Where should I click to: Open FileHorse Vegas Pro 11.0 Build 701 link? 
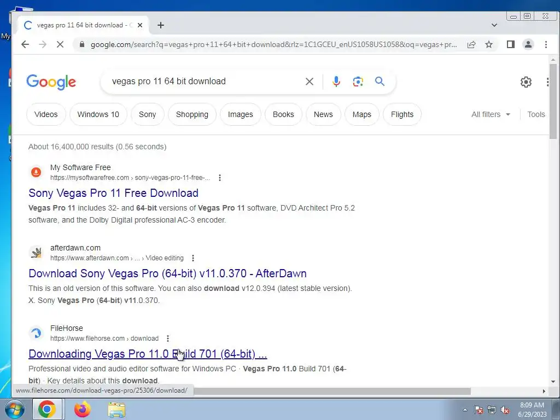(x=148, y=354)
